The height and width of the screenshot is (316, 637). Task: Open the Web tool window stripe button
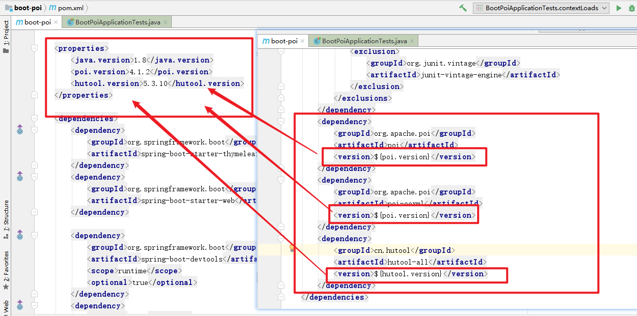pyautogui.click(x=6, y=306)
